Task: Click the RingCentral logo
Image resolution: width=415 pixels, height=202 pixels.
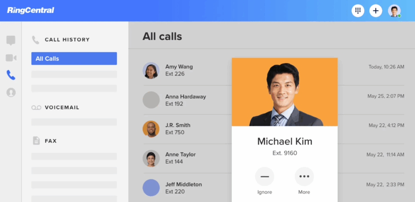Action: click(x=30, y=11)
